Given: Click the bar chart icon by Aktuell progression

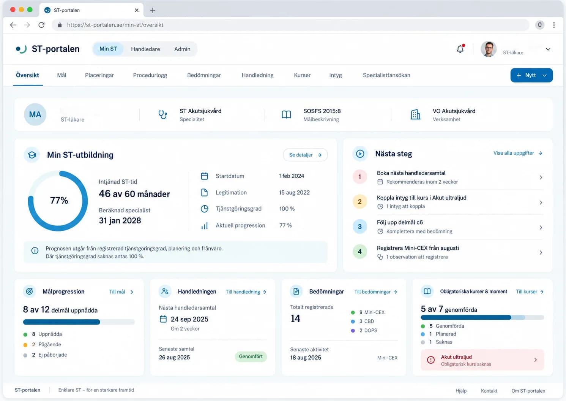Looking at the screenshot, I should [204, 225].
